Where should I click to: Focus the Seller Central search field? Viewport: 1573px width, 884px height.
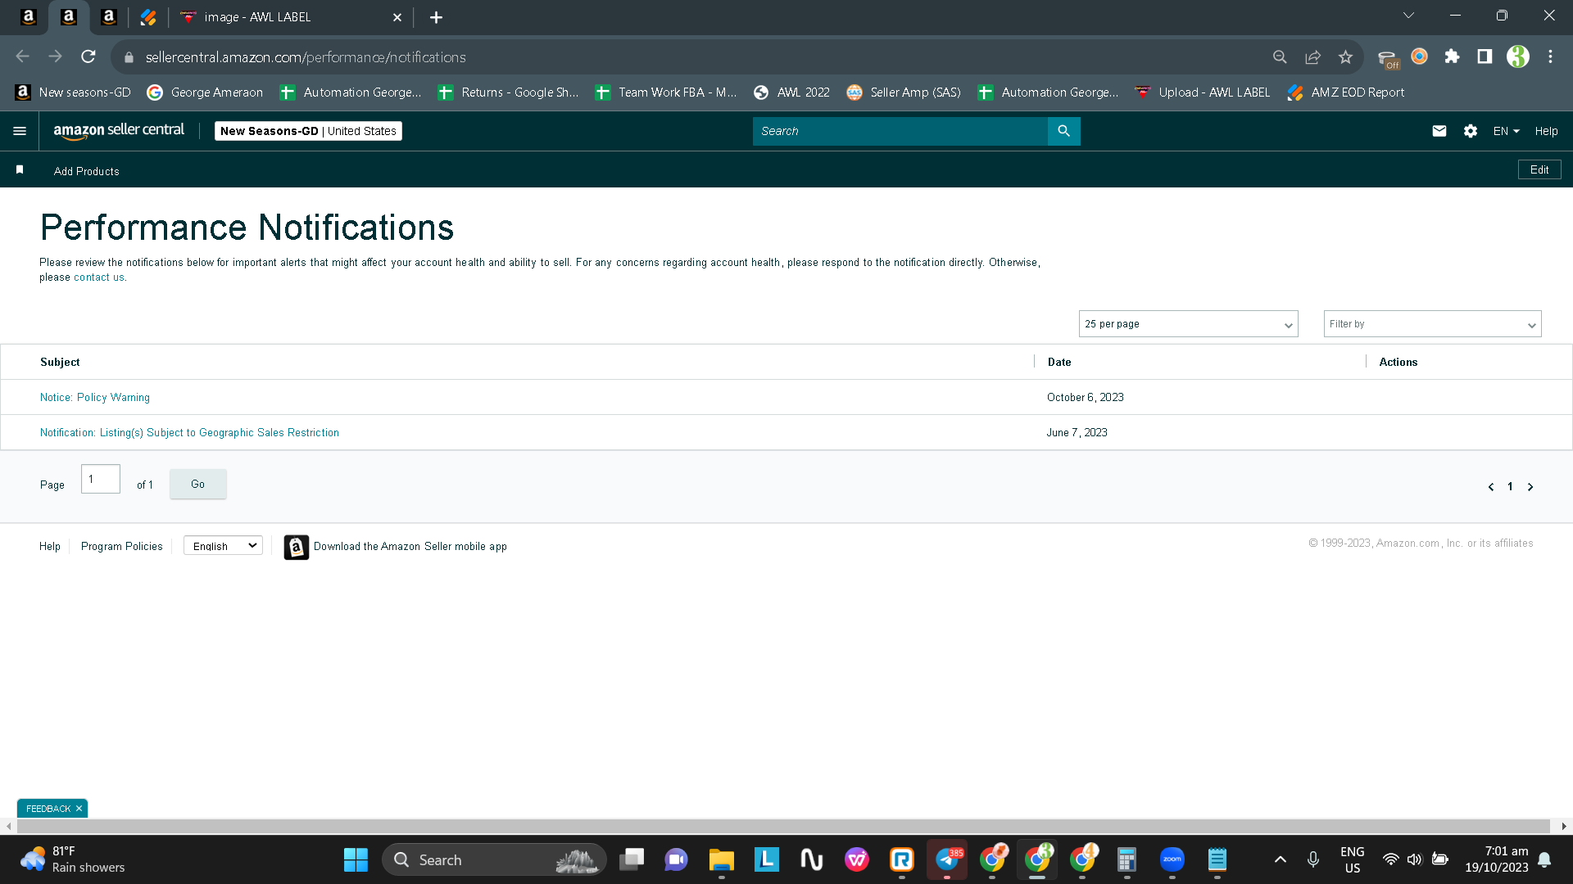point(900,131)
